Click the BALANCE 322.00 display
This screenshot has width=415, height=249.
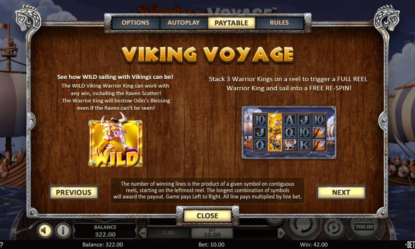[105, 231]
